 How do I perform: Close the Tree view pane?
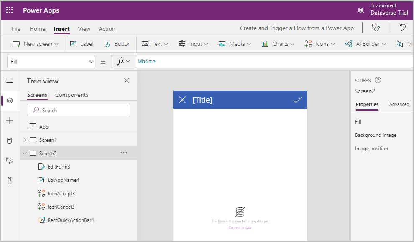click(x=127, y=81)
